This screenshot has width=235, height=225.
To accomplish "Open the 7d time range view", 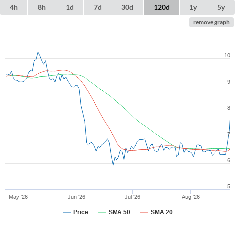I will point(98,7).
